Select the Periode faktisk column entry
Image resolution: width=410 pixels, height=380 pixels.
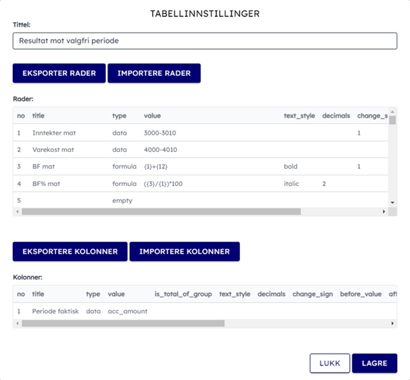click(55, 311)
